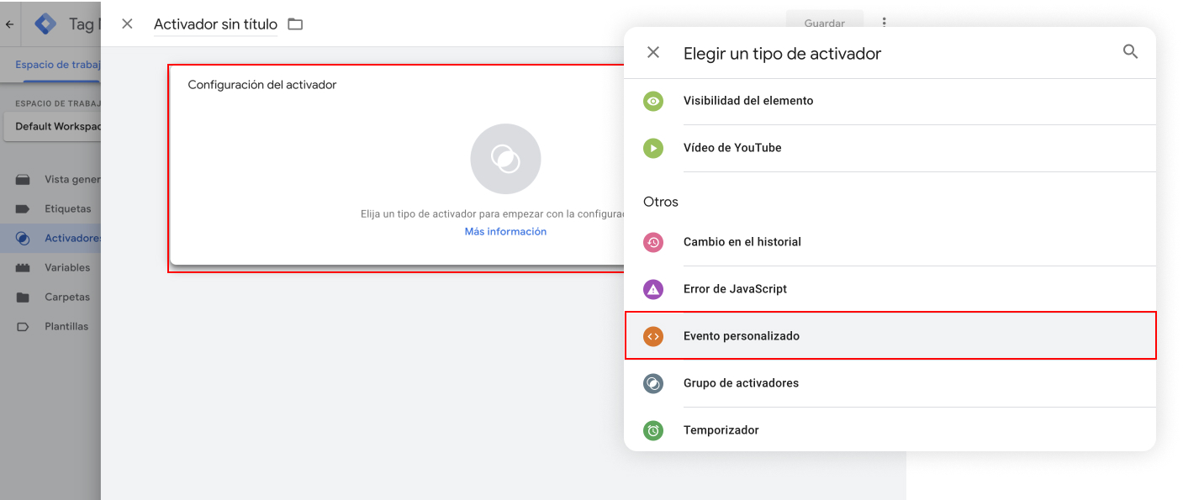The height and width of the screenshot is (500, 1183).
Task: Close the untitled trigger editor
Action: point(127,24)
